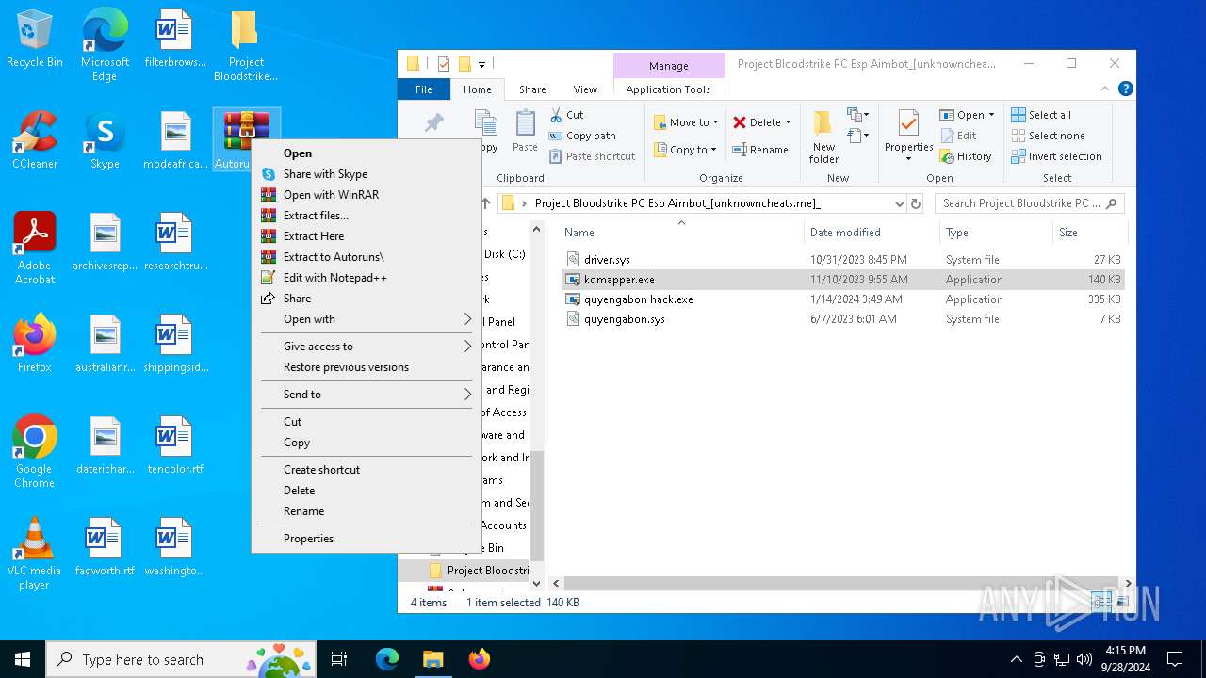Choose Open in the context menu

[x=367, y=153]
